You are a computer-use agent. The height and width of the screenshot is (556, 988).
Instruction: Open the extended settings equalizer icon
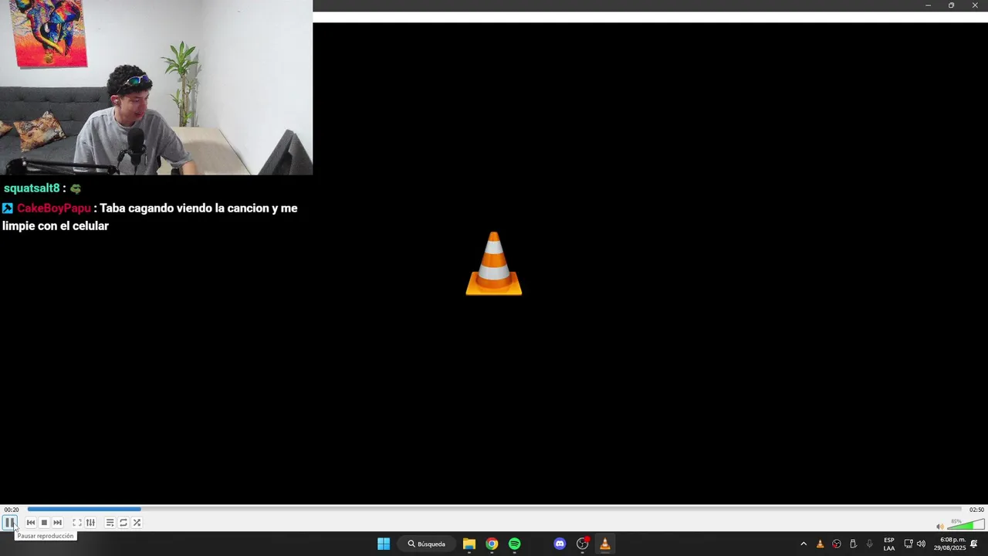pos(90,523)
